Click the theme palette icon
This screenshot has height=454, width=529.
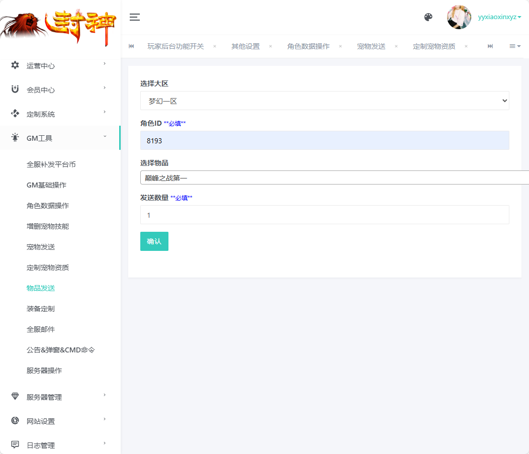pyautogui.click(x=428, y=17)
